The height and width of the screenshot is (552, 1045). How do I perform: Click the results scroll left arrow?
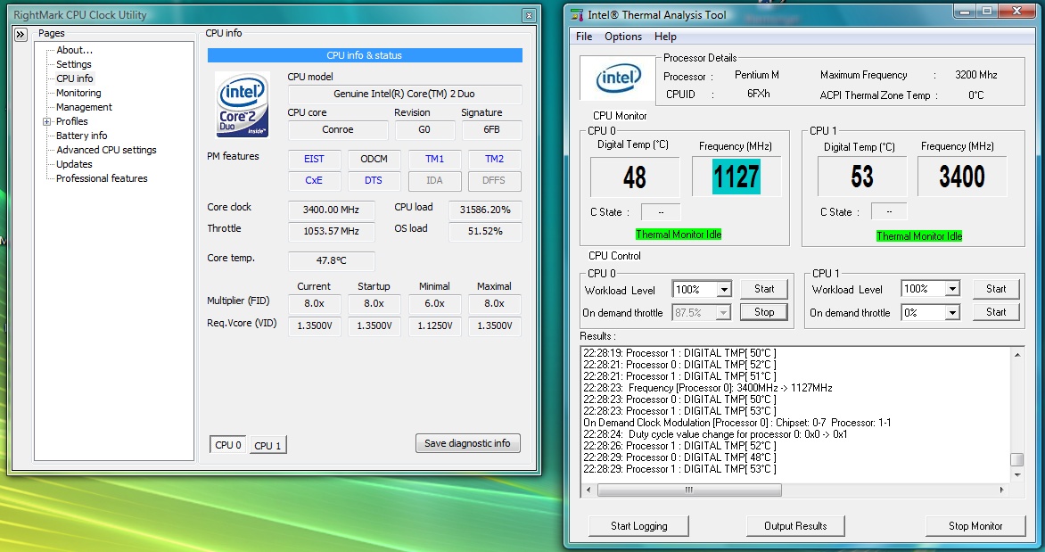(x=588, y=490)
